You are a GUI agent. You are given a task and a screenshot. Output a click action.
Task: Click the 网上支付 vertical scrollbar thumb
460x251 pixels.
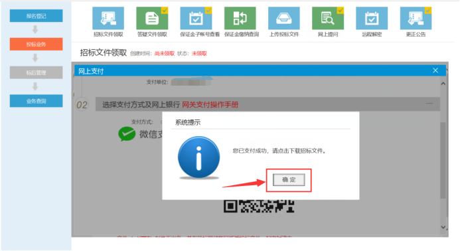click(x=443, y=160)
